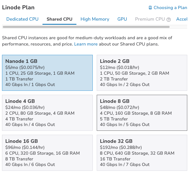Click the $96/mo ($0.144/hr) price text
Viewport: 191px width, 172px height.
tap(25, 147)
